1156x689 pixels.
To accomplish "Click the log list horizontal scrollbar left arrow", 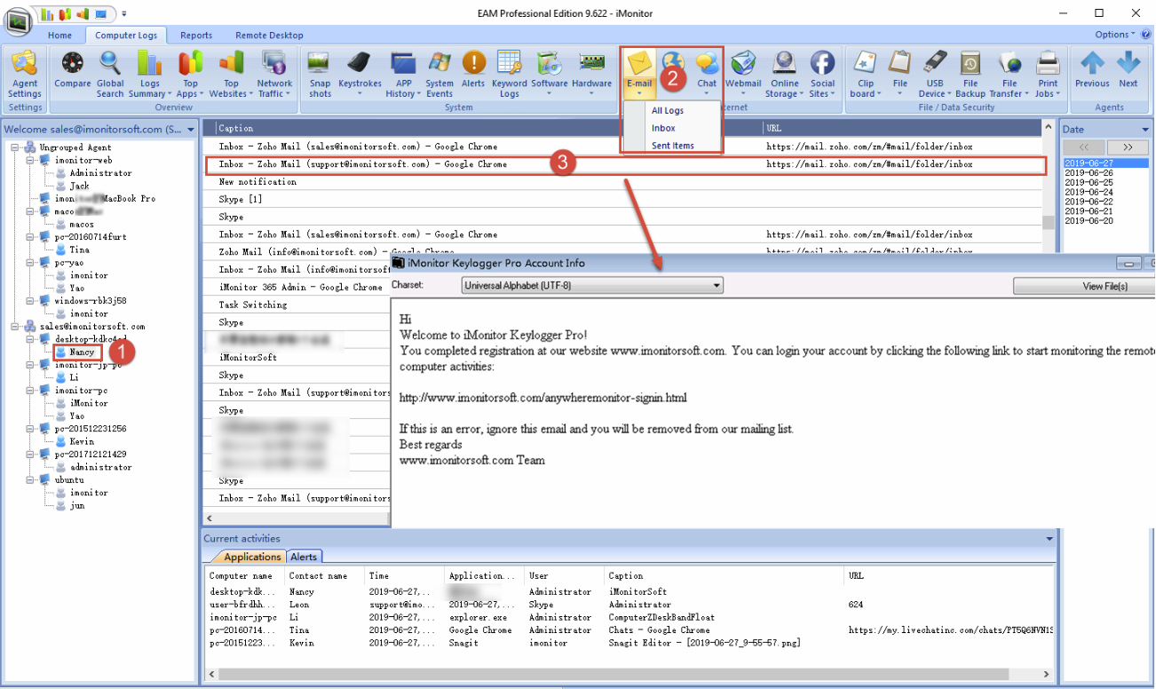I will click(210, 518).
